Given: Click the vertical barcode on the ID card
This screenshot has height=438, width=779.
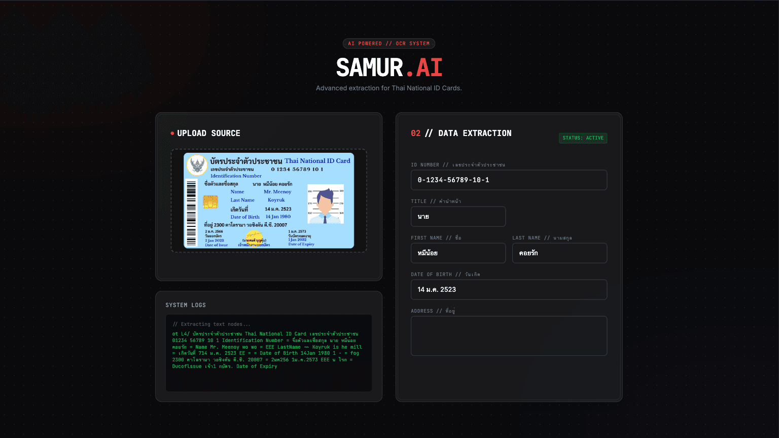Looking at the screenshot, I should click(x=191, y=212).
